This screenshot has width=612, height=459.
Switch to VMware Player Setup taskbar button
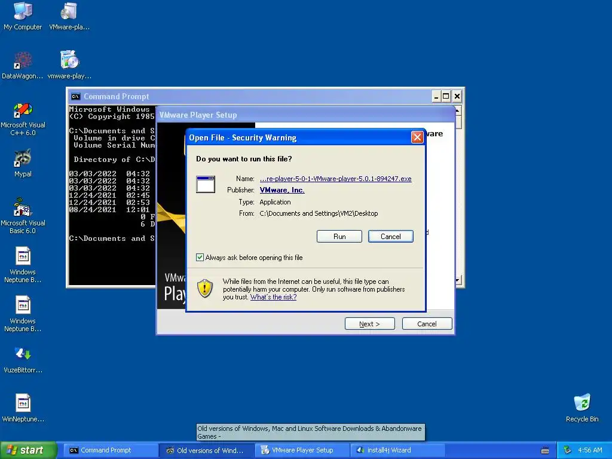302,451
